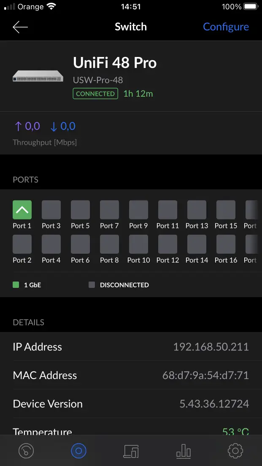Tap the CONNECTED status badge

(95, 94)
